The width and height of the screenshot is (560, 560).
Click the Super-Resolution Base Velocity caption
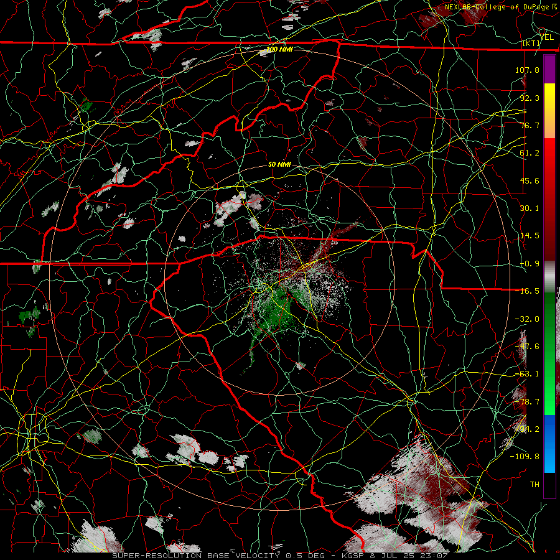click(279, 556)
